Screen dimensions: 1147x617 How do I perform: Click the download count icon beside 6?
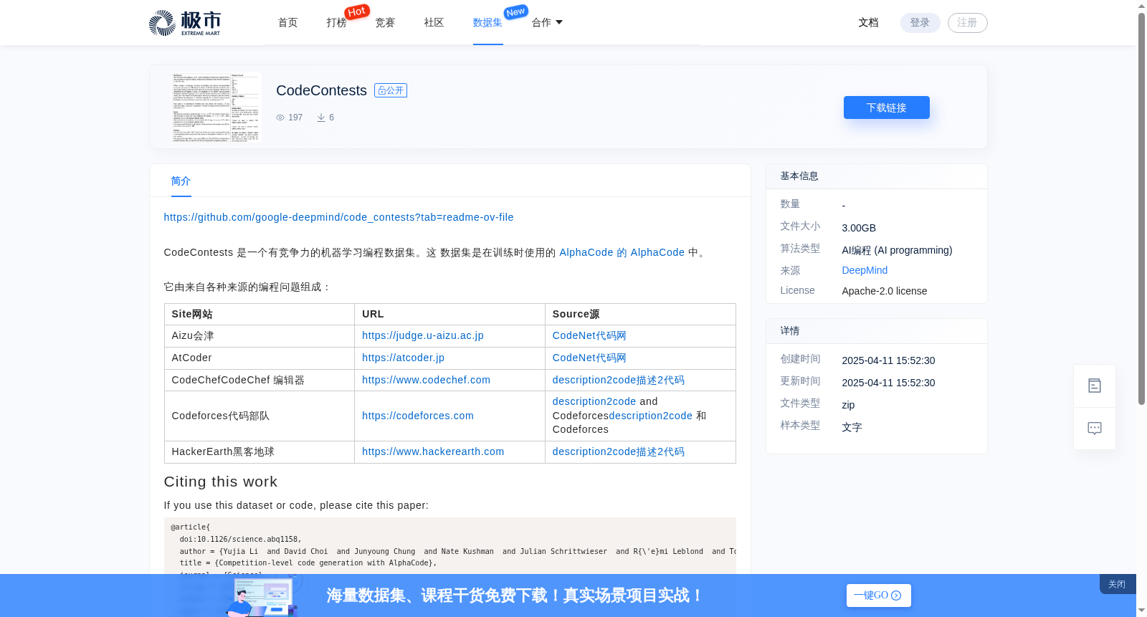coord(321,118)
